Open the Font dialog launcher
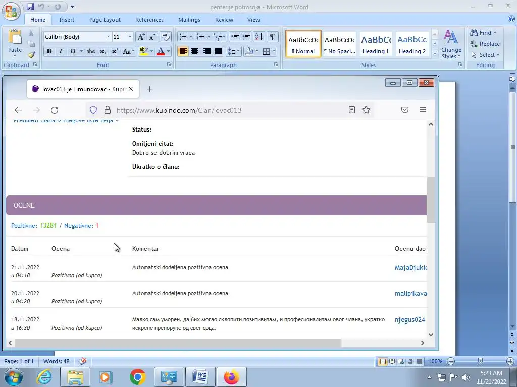The image size is (517, 387). coord(169,65)
